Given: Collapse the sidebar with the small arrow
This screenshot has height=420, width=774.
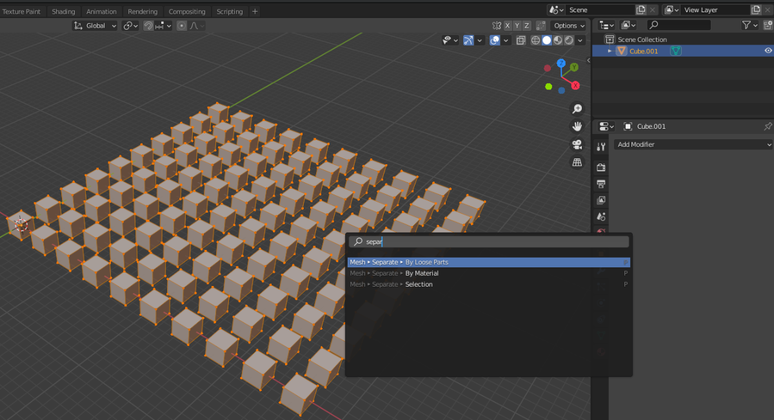Looking at the screenshot, I should click(x=588, y=60).
